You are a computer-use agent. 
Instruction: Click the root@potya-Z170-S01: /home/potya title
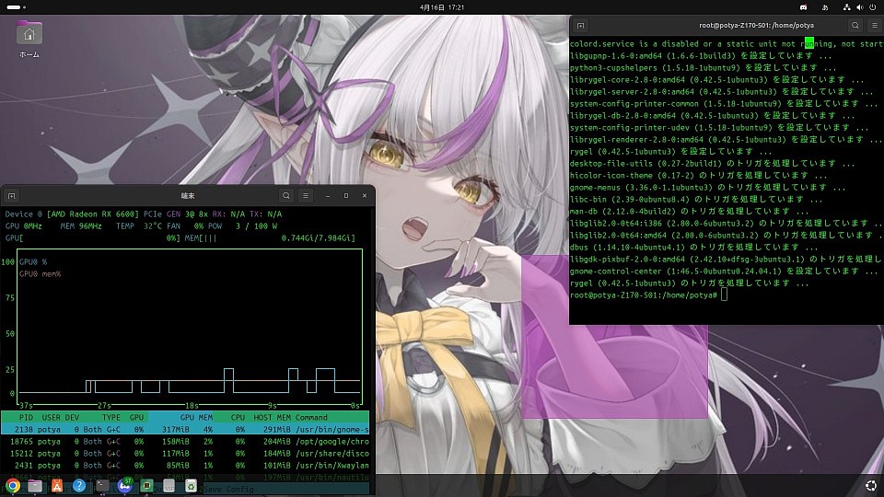757,26
